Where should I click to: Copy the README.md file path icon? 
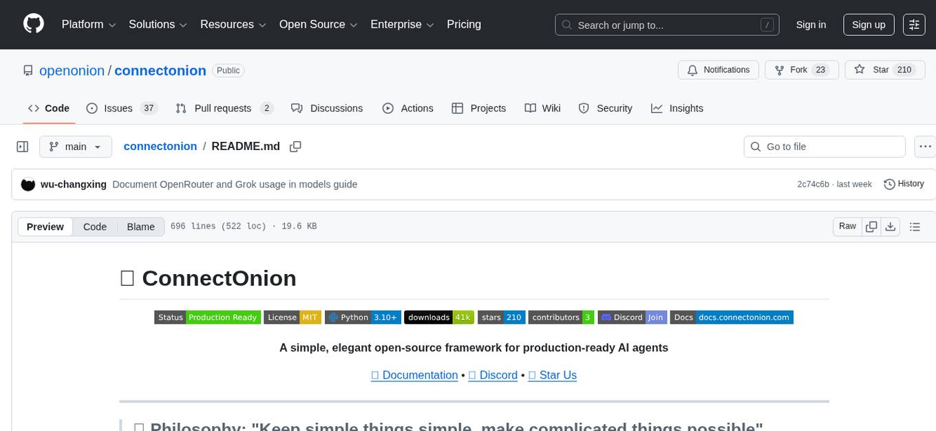pos(295,146)
